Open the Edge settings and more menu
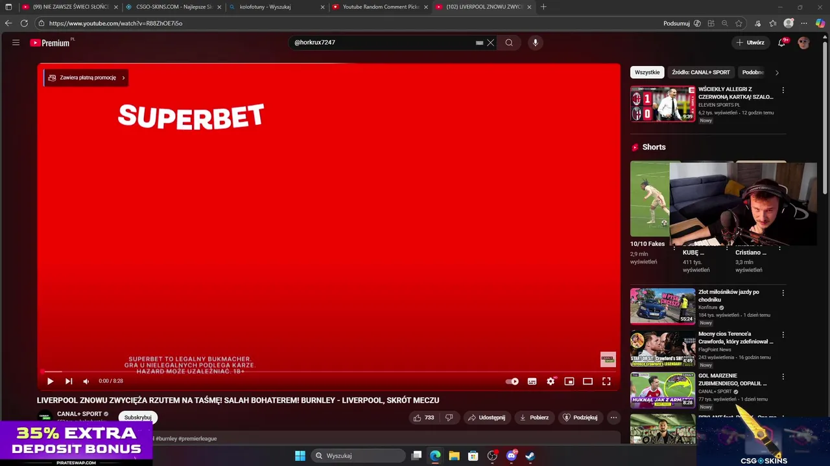830x466 pixels. (x=804, y=23)
